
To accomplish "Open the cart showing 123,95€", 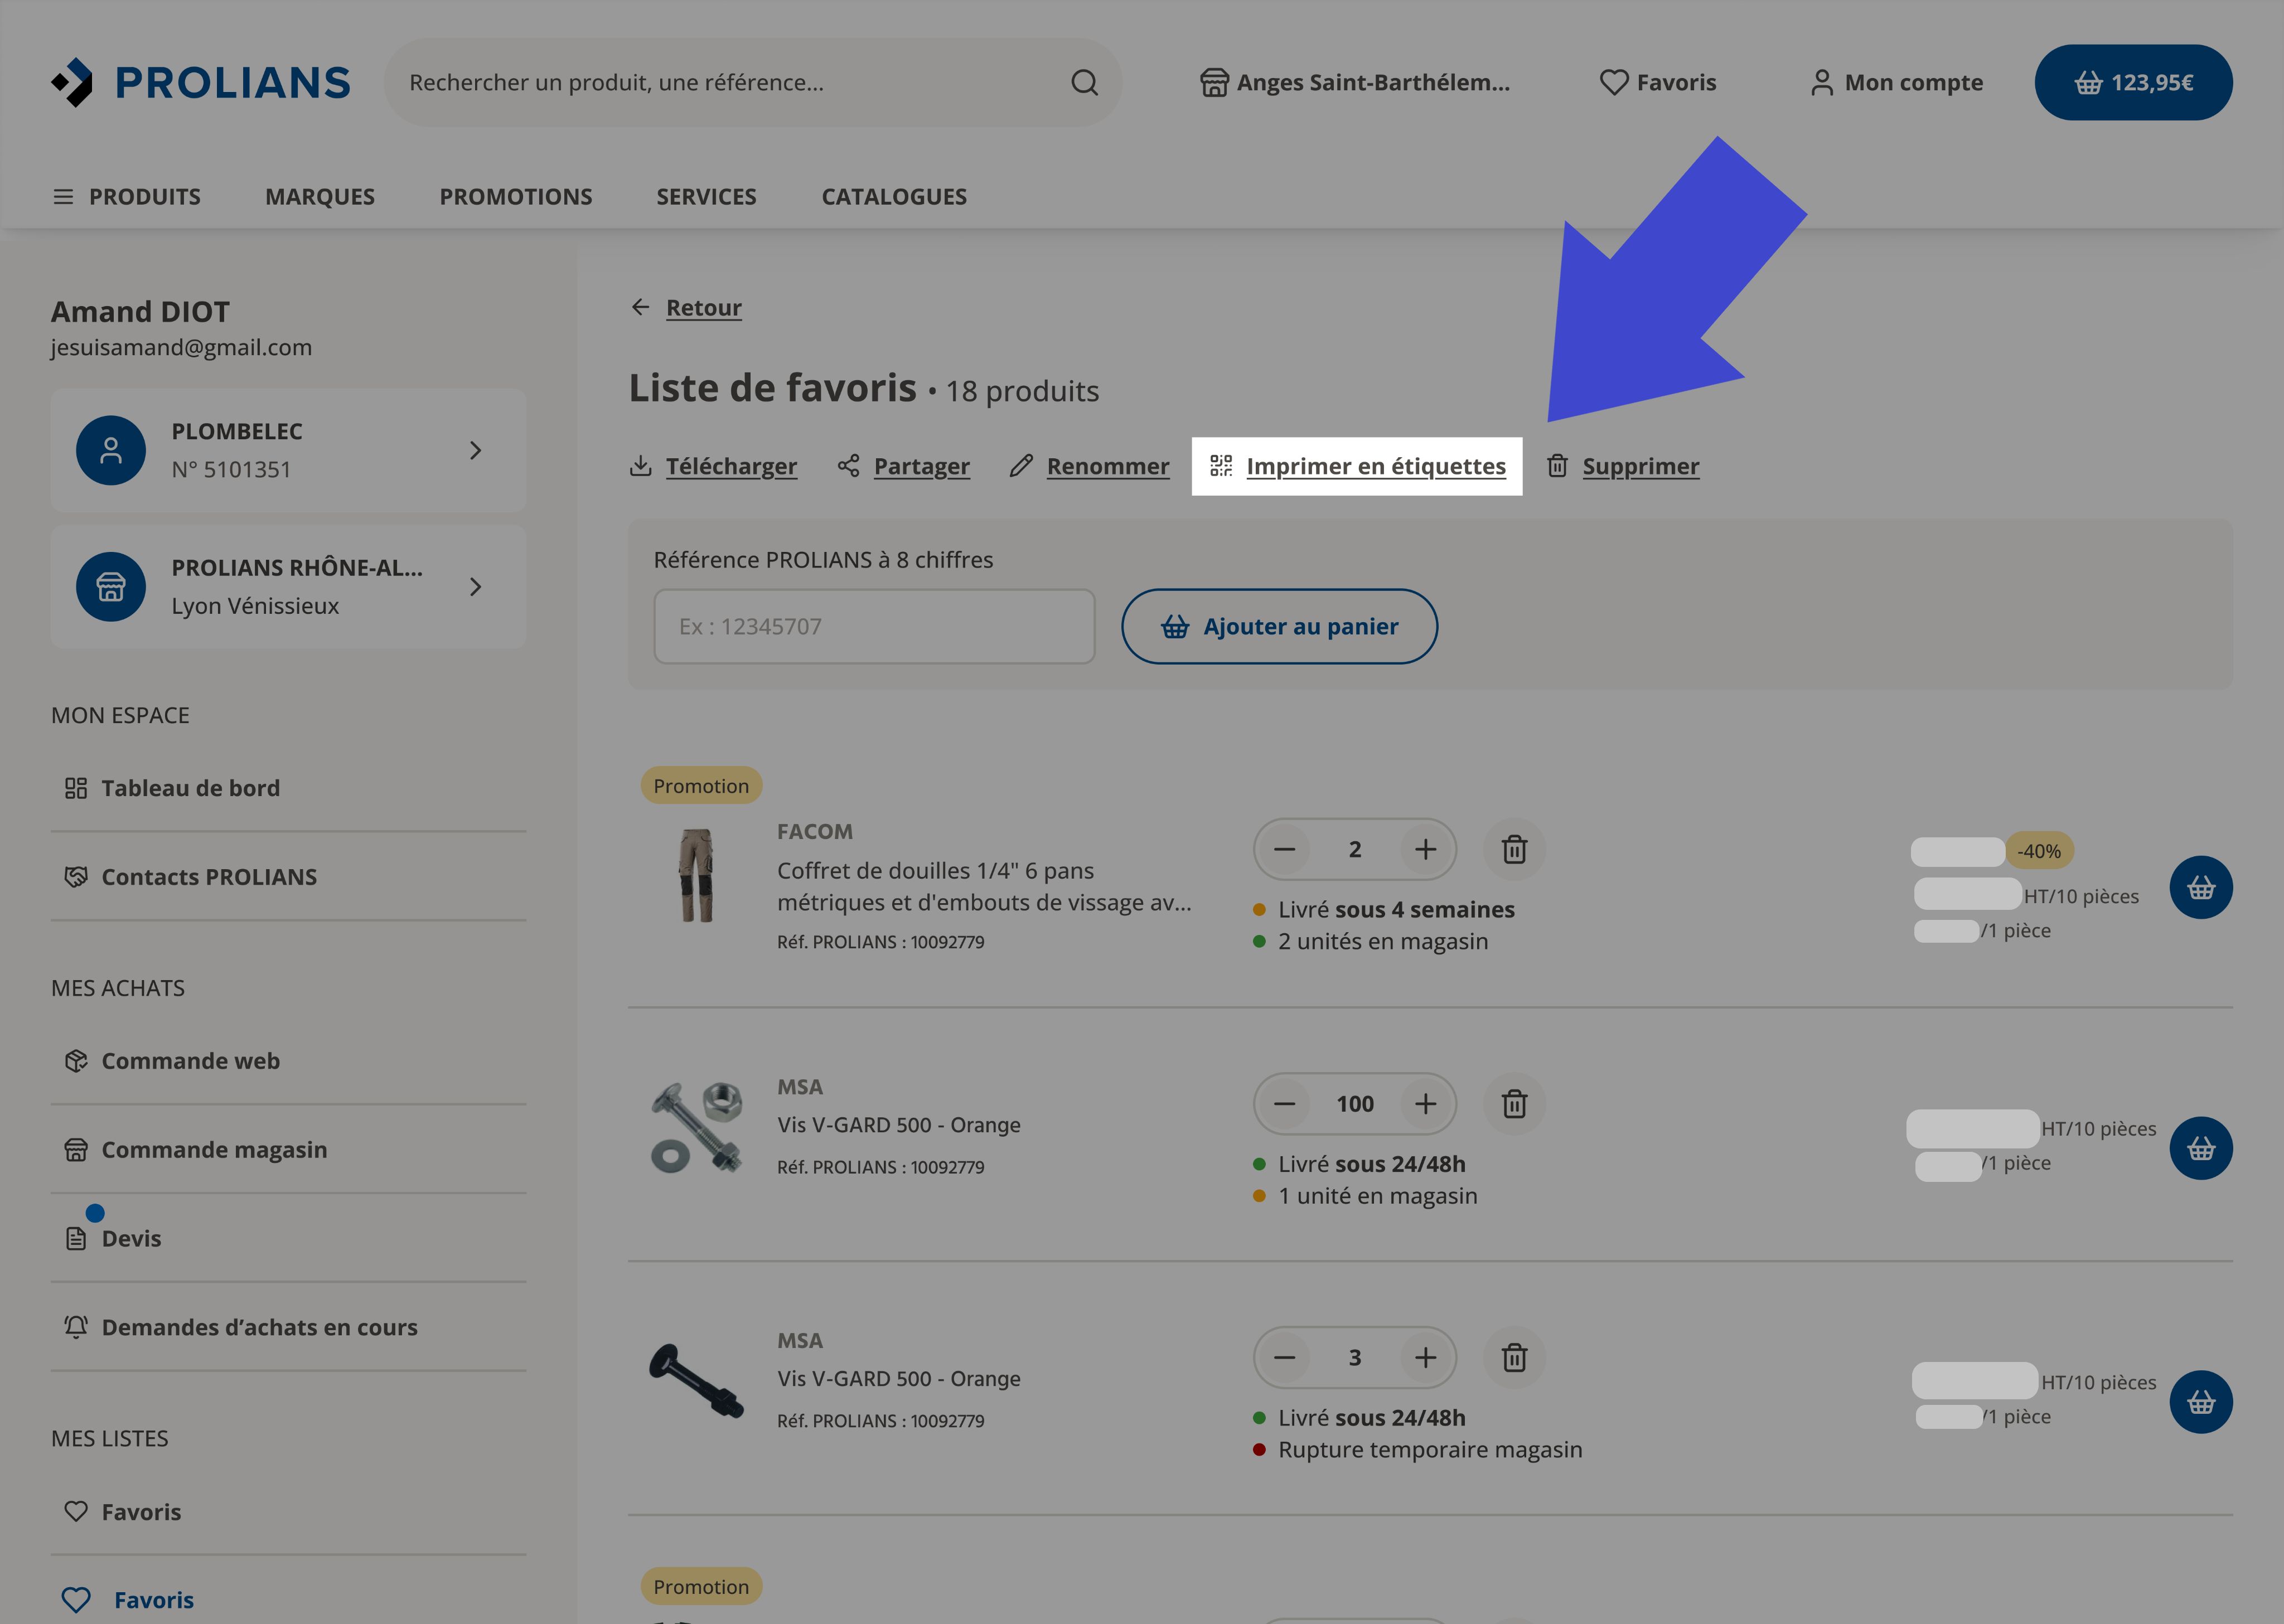I will pyautogui.click(x=2133, y=82).
